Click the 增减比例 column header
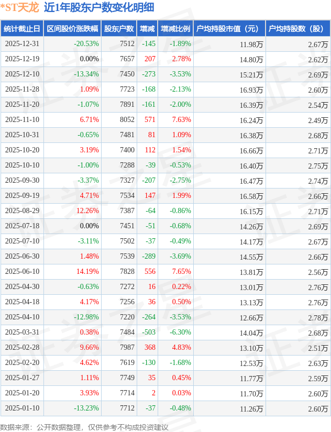This screenshot has height=432, width=331. [x=175, y=29]
